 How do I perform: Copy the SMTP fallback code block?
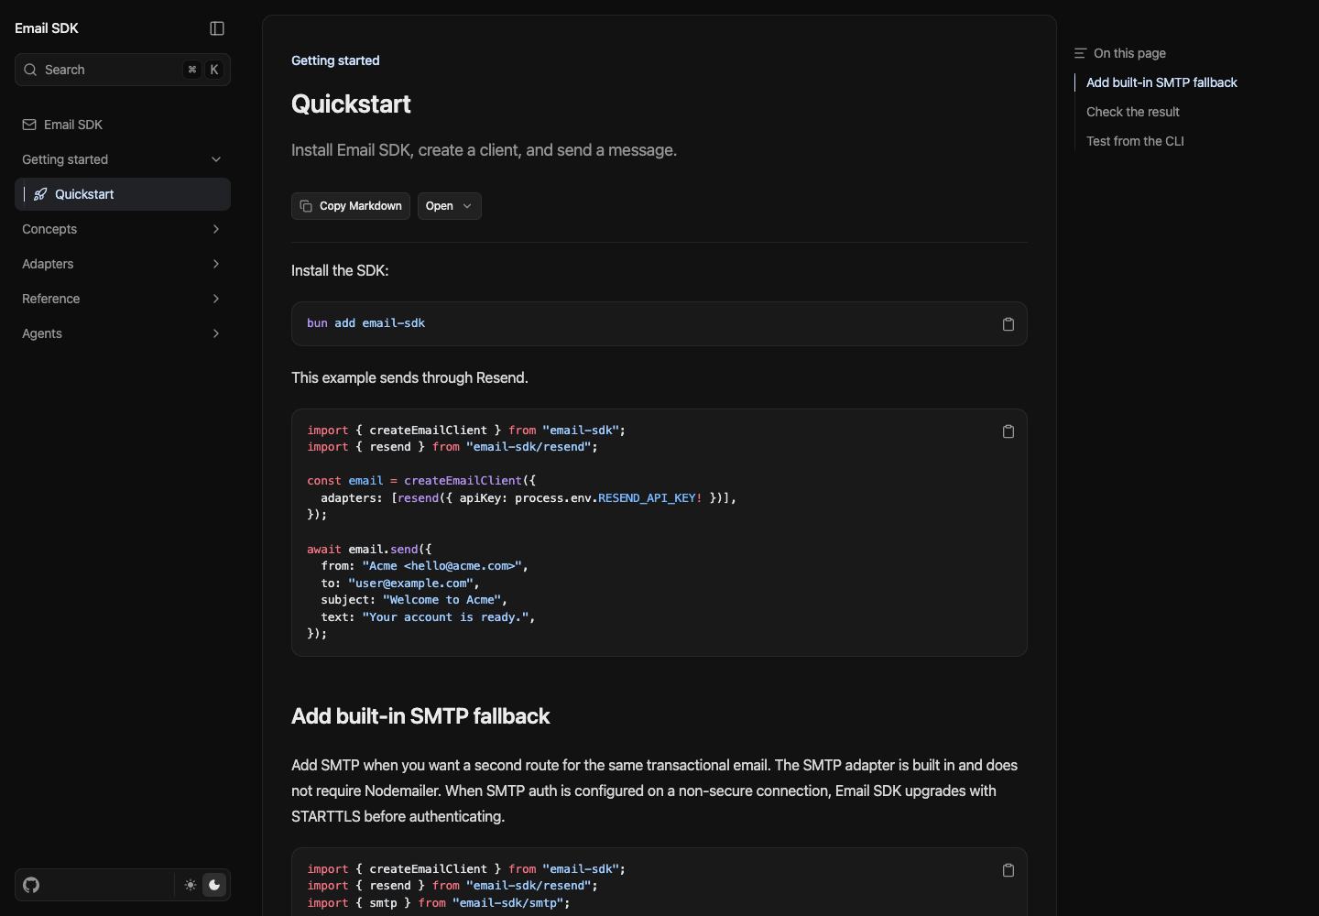pos(1008,870)
